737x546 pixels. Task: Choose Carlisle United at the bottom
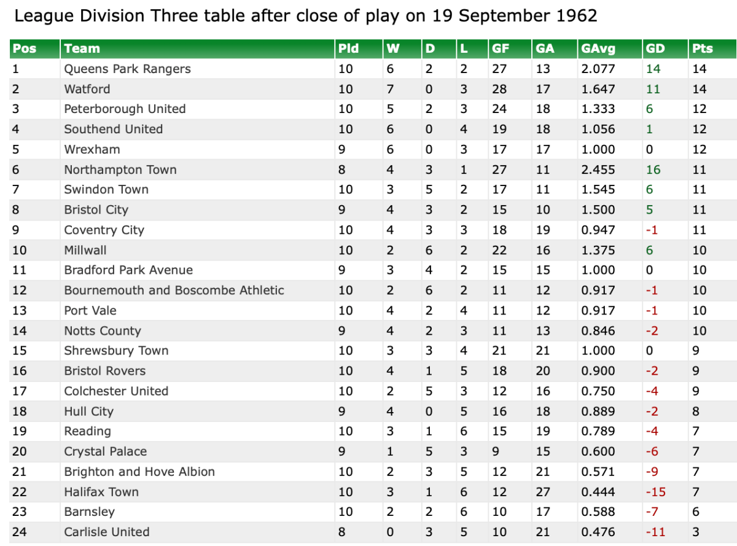(107, 532)
